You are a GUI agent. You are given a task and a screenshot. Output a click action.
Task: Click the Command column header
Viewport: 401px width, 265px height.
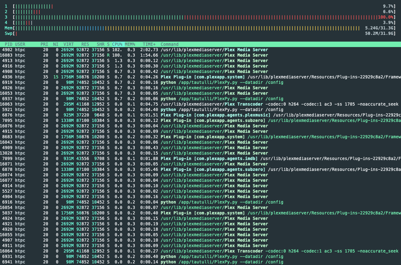pos(170,44)
